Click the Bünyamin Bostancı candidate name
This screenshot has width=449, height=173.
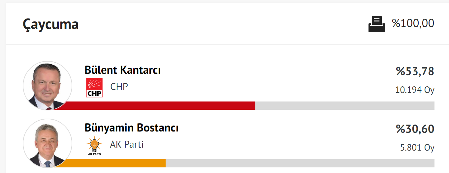pos(132,128)
